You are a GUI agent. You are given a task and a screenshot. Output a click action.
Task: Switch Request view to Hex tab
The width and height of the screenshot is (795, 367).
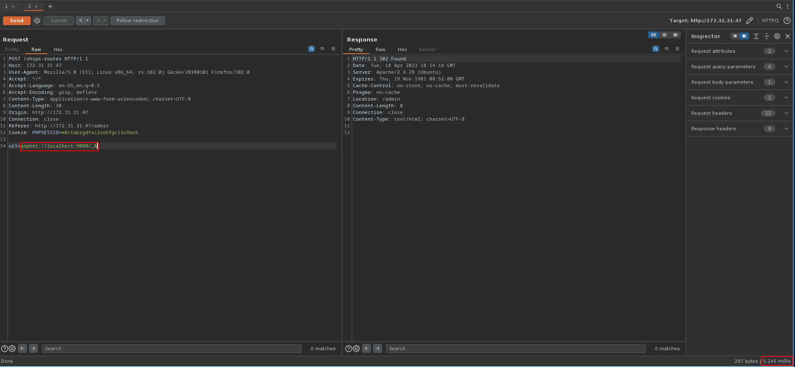click(x=58, y=49)
